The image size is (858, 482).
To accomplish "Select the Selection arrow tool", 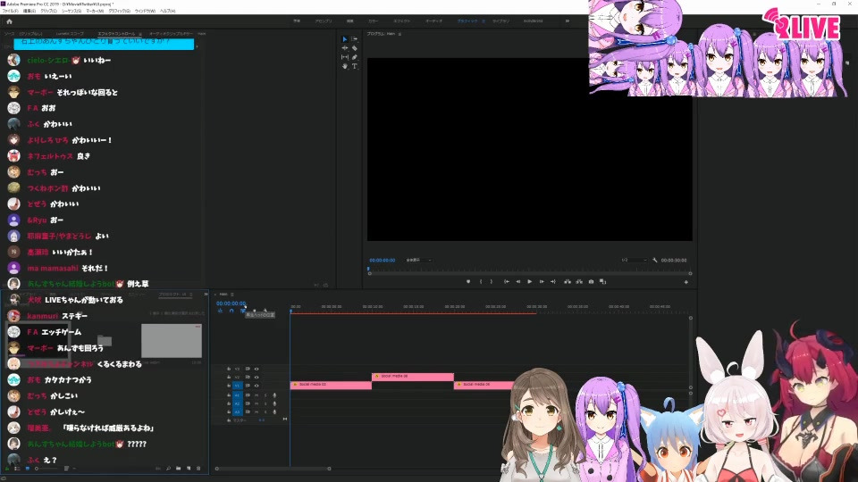I will [345, 39].
